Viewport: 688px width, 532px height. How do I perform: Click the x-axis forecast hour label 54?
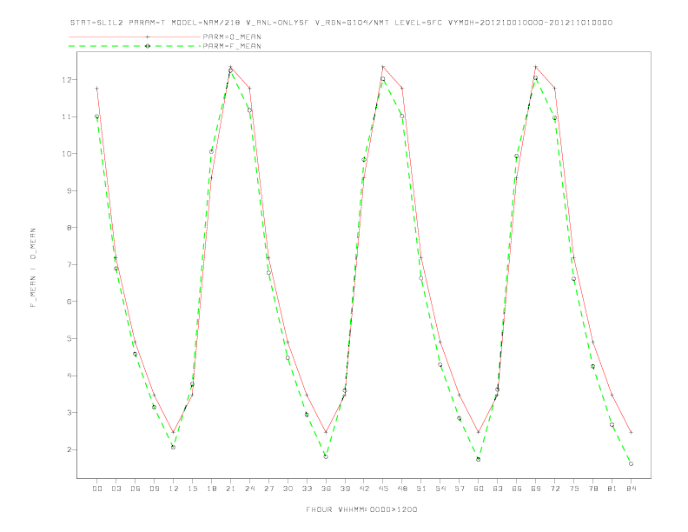click(440, 489)
